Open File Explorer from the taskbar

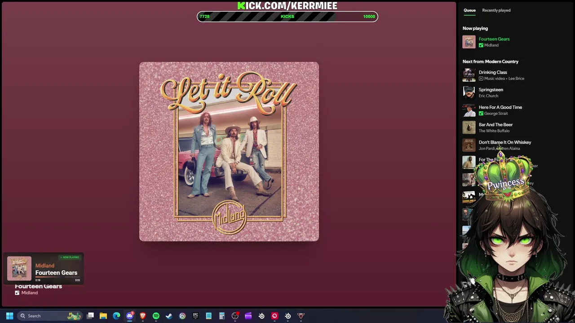103,316
